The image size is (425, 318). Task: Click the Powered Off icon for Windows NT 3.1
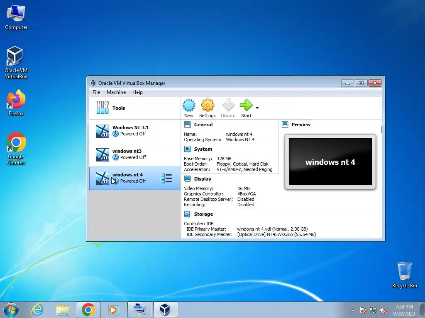(116, 134)
